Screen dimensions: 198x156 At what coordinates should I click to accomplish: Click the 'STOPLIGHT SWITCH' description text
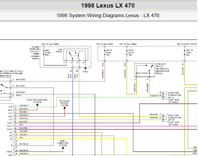pos(162,69)
